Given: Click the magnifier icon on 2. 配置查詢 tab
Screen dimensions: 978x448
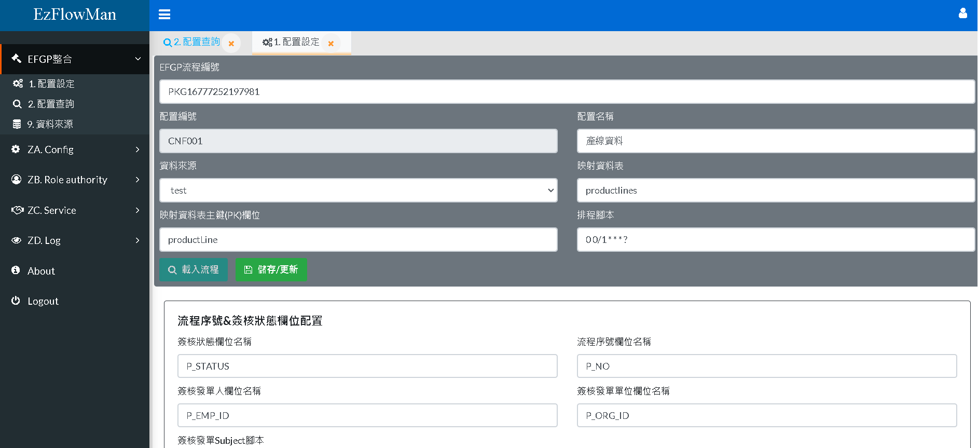Looking at the screenshot, I should pos(168,43).
